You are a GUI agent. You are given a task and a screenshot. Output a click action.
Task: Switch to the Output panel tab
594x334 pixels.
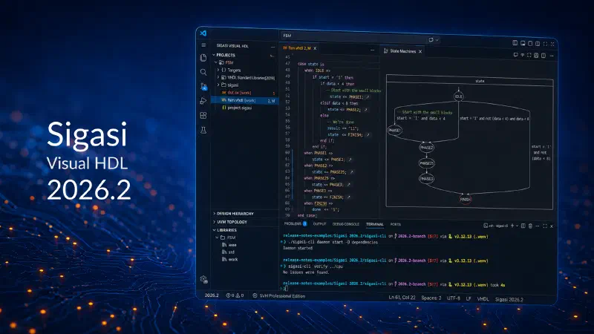coord(319,224)
